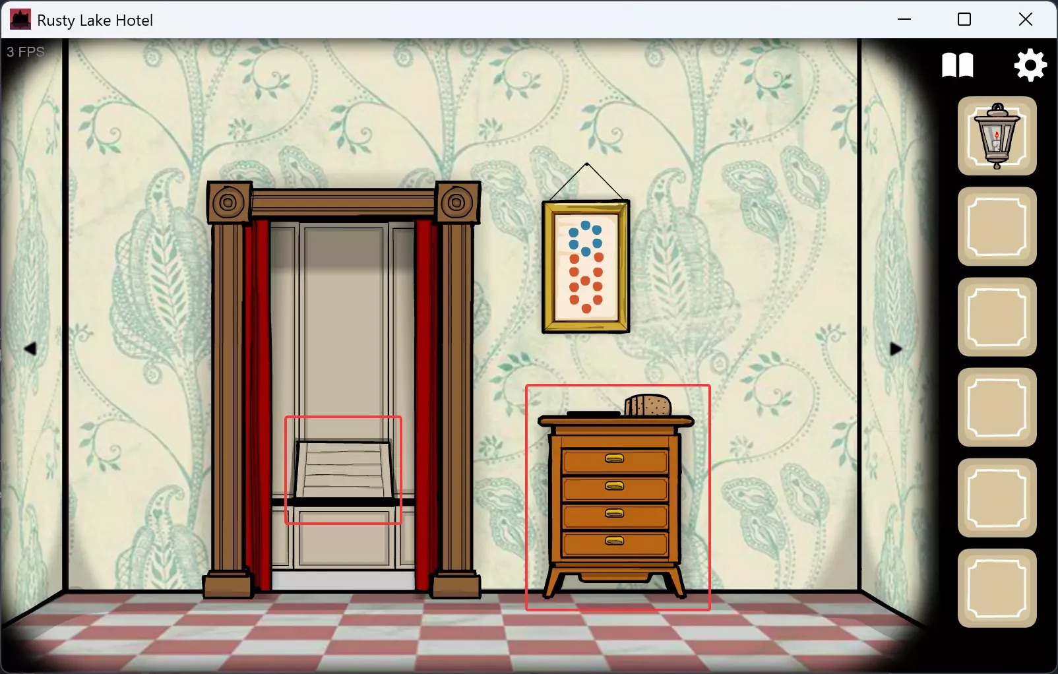Click the box inside the doorway
The image size is (1058, 674).
click(343, 470)
